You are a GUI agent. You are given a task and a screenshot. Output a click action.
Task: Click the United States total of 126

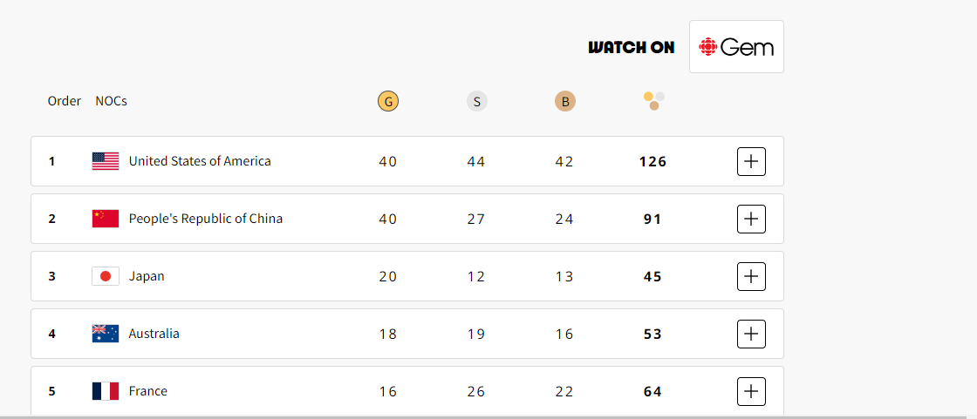[x=652, y=161]
